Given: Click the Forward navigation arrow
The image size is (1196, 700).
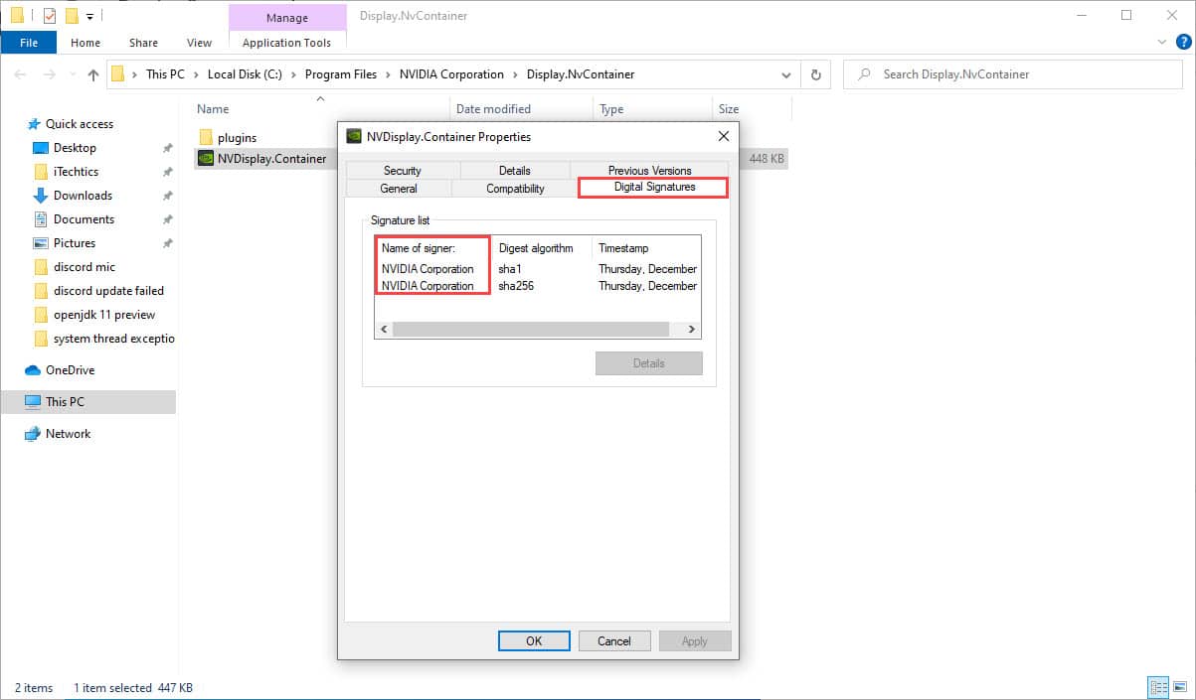Looking at the screenshot, I should tap(50, 74).
